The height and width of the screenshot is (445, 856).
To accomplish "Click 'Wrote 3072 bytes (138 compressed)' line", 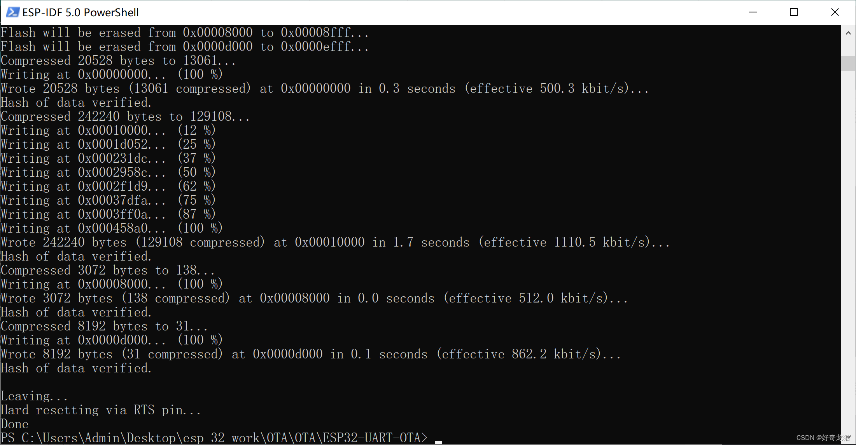I will 314,298.
